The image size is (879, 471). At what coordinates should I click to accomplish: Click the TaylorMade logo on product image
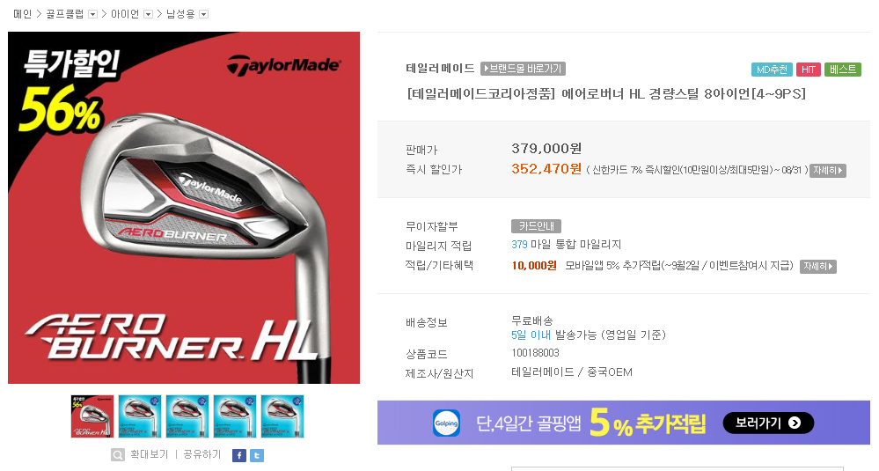(x=283, y=66)
